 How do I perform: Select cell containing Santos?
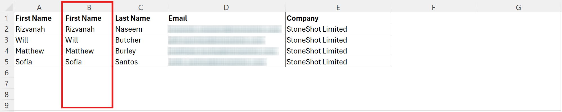click(x=140, y=62)
